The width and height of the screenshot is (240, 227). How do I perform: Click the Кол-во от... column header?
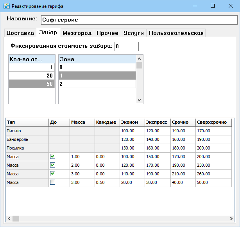coord(32,59)
